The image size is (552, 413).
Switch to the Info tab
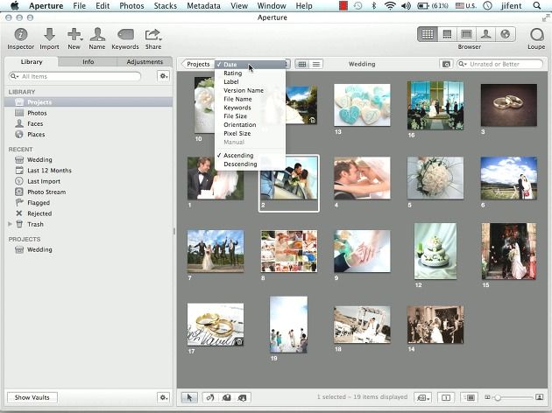[x=88, y=61]
